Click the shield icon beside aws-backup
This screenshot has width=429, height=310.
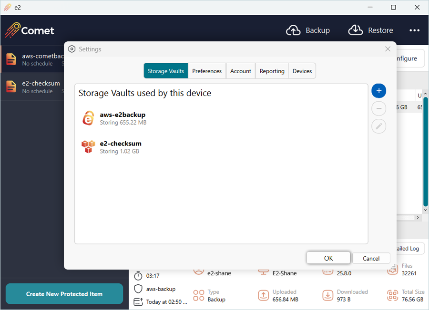point(138,289)
